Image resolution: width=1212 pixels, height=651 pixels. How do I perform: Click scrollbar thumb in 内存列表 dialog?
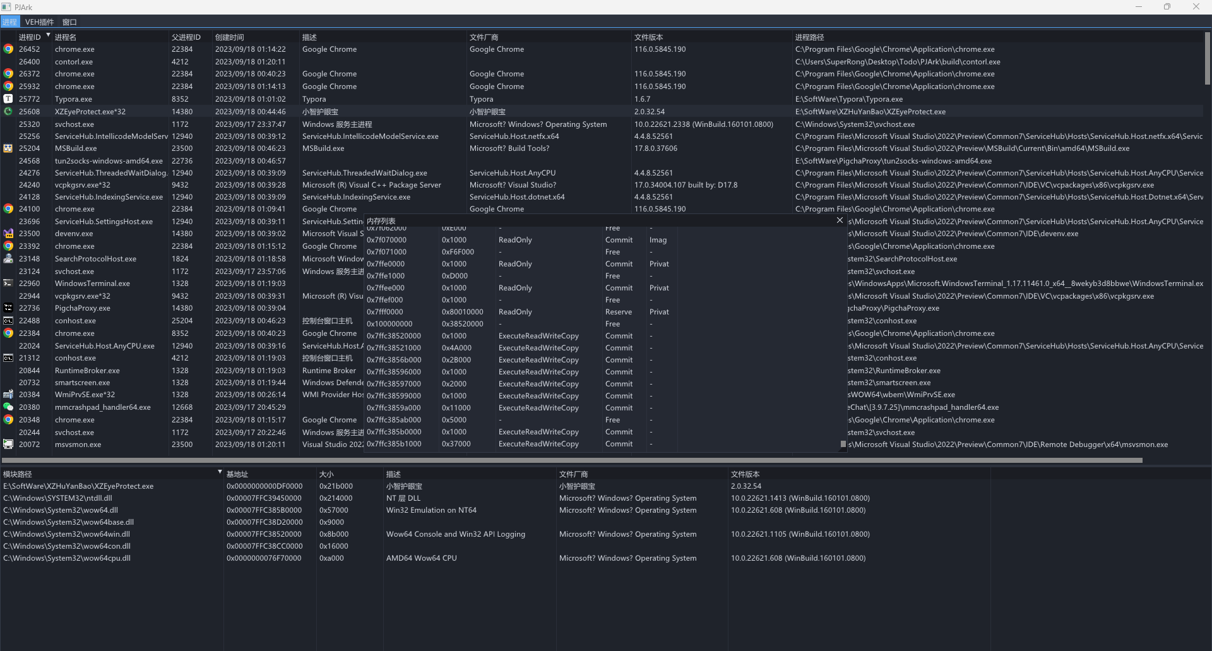click(843, 444)
